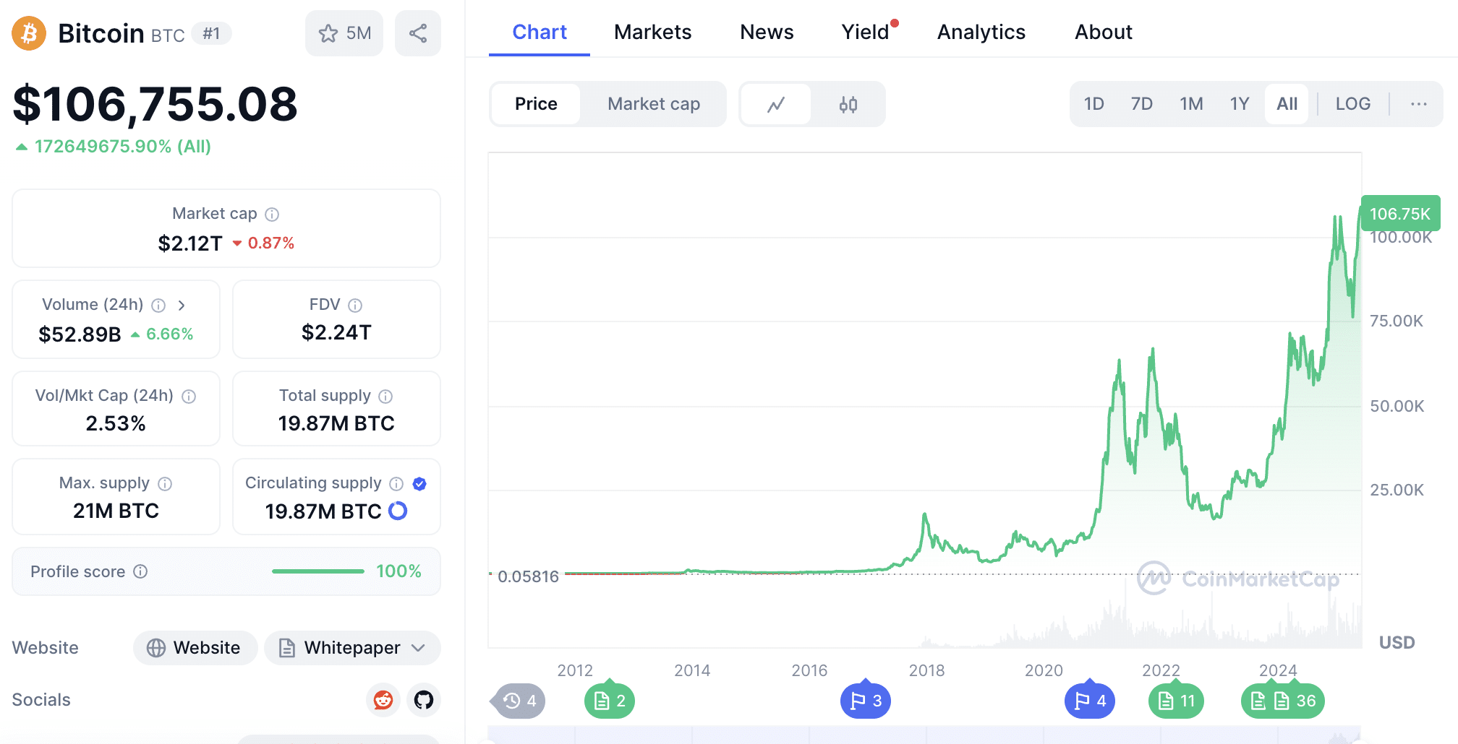Open flag marker showing 3 near 2017
The image size is (1458, 744).
(x=866, y=701)
